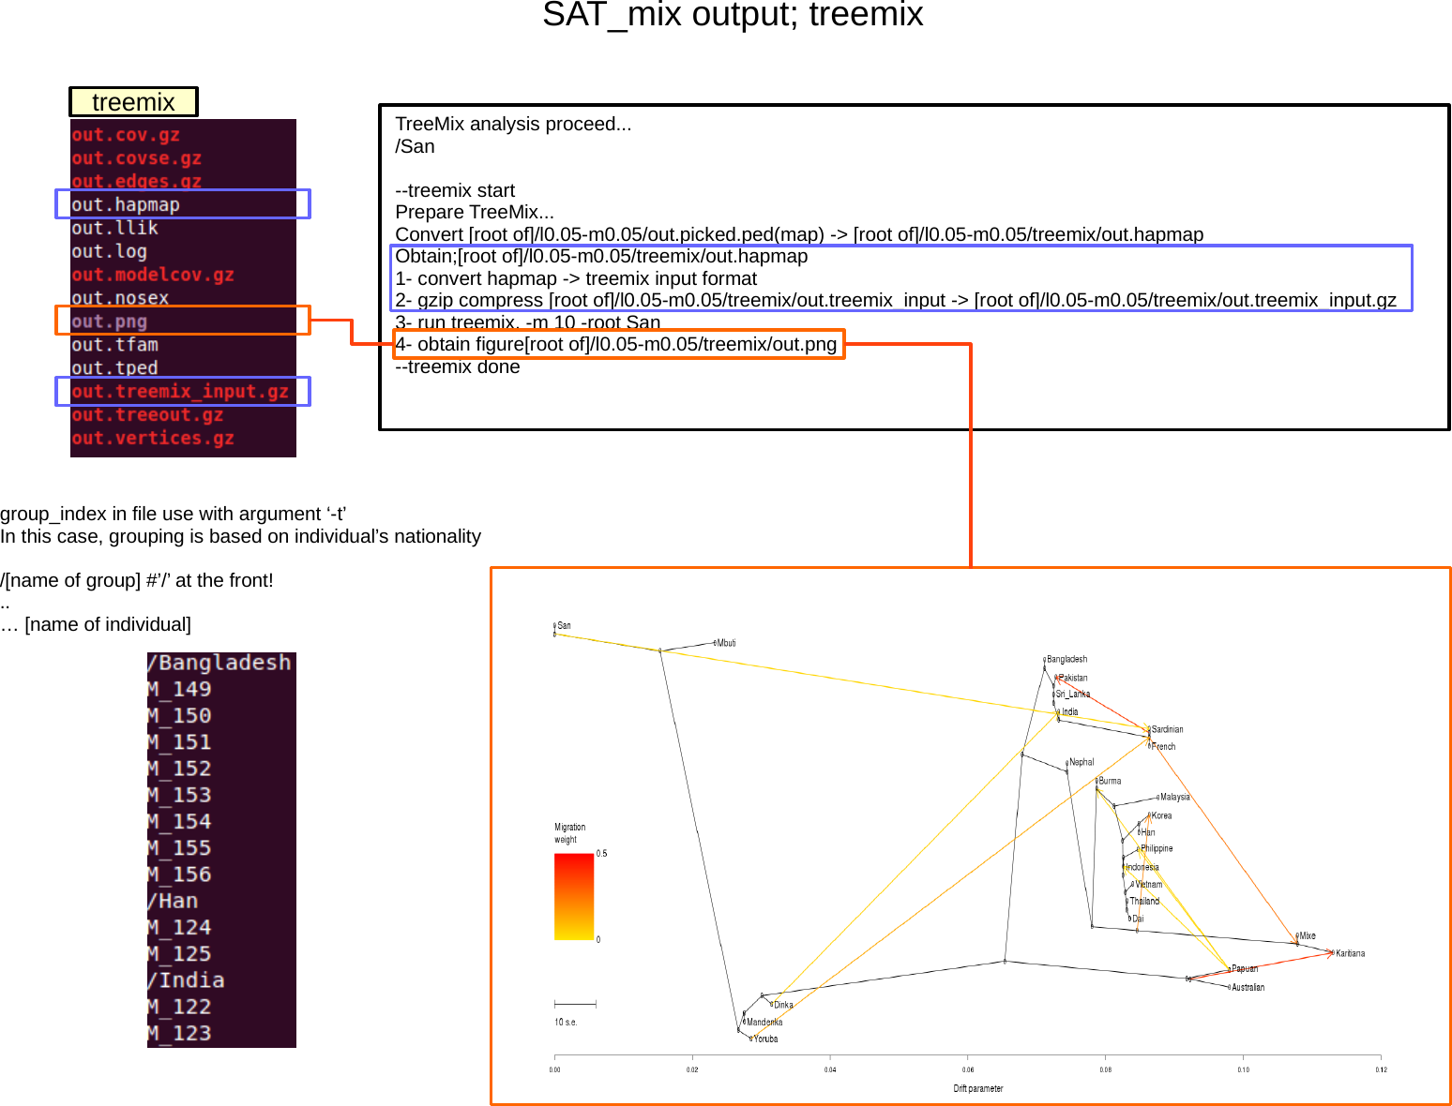
Task: Click the /India group header in list
Action: 186,980
